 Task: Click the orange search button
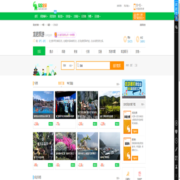117,65
